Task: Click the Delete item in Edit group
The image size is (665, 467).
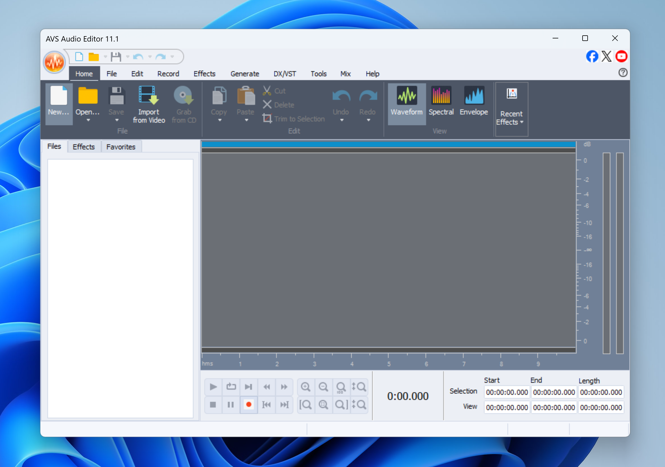Action: click(x=279, y=105)
